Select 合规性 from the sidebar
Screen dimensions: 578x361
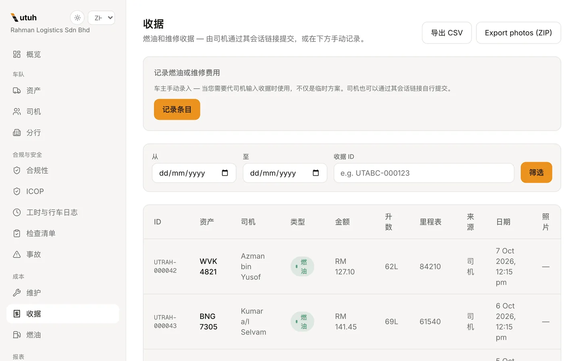[63, 170]
